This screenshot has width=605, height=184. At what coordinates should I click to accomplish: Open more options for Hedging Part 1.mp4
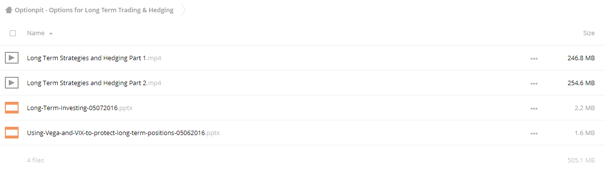tap(534, 58)
